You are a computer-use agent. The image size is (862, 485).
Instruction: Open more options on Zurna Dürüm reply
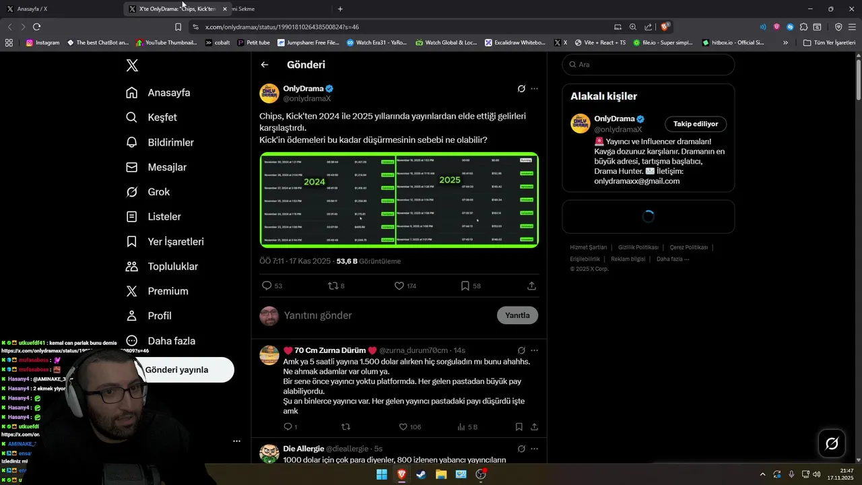535,350
